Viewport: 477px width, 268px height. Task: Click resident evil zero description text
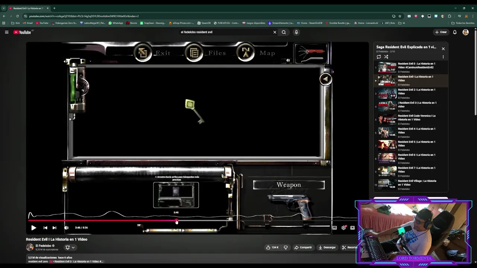point(38,262)
